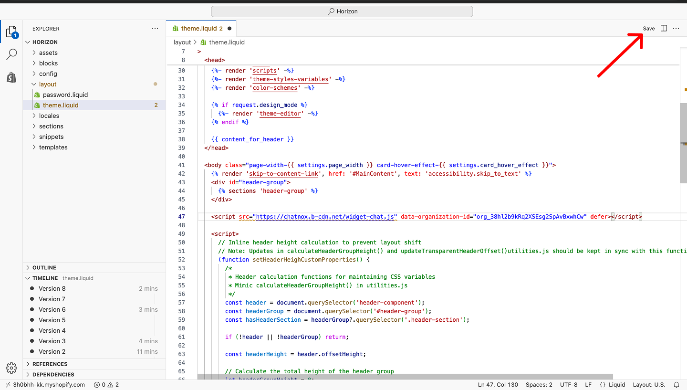
Task: Click 'theme-styles-variables' render snippet name
Action: [291, 79]
